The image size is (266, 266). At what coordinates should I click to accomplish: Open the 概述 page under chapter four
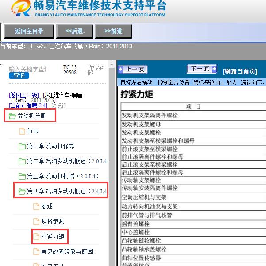[47, 206]
